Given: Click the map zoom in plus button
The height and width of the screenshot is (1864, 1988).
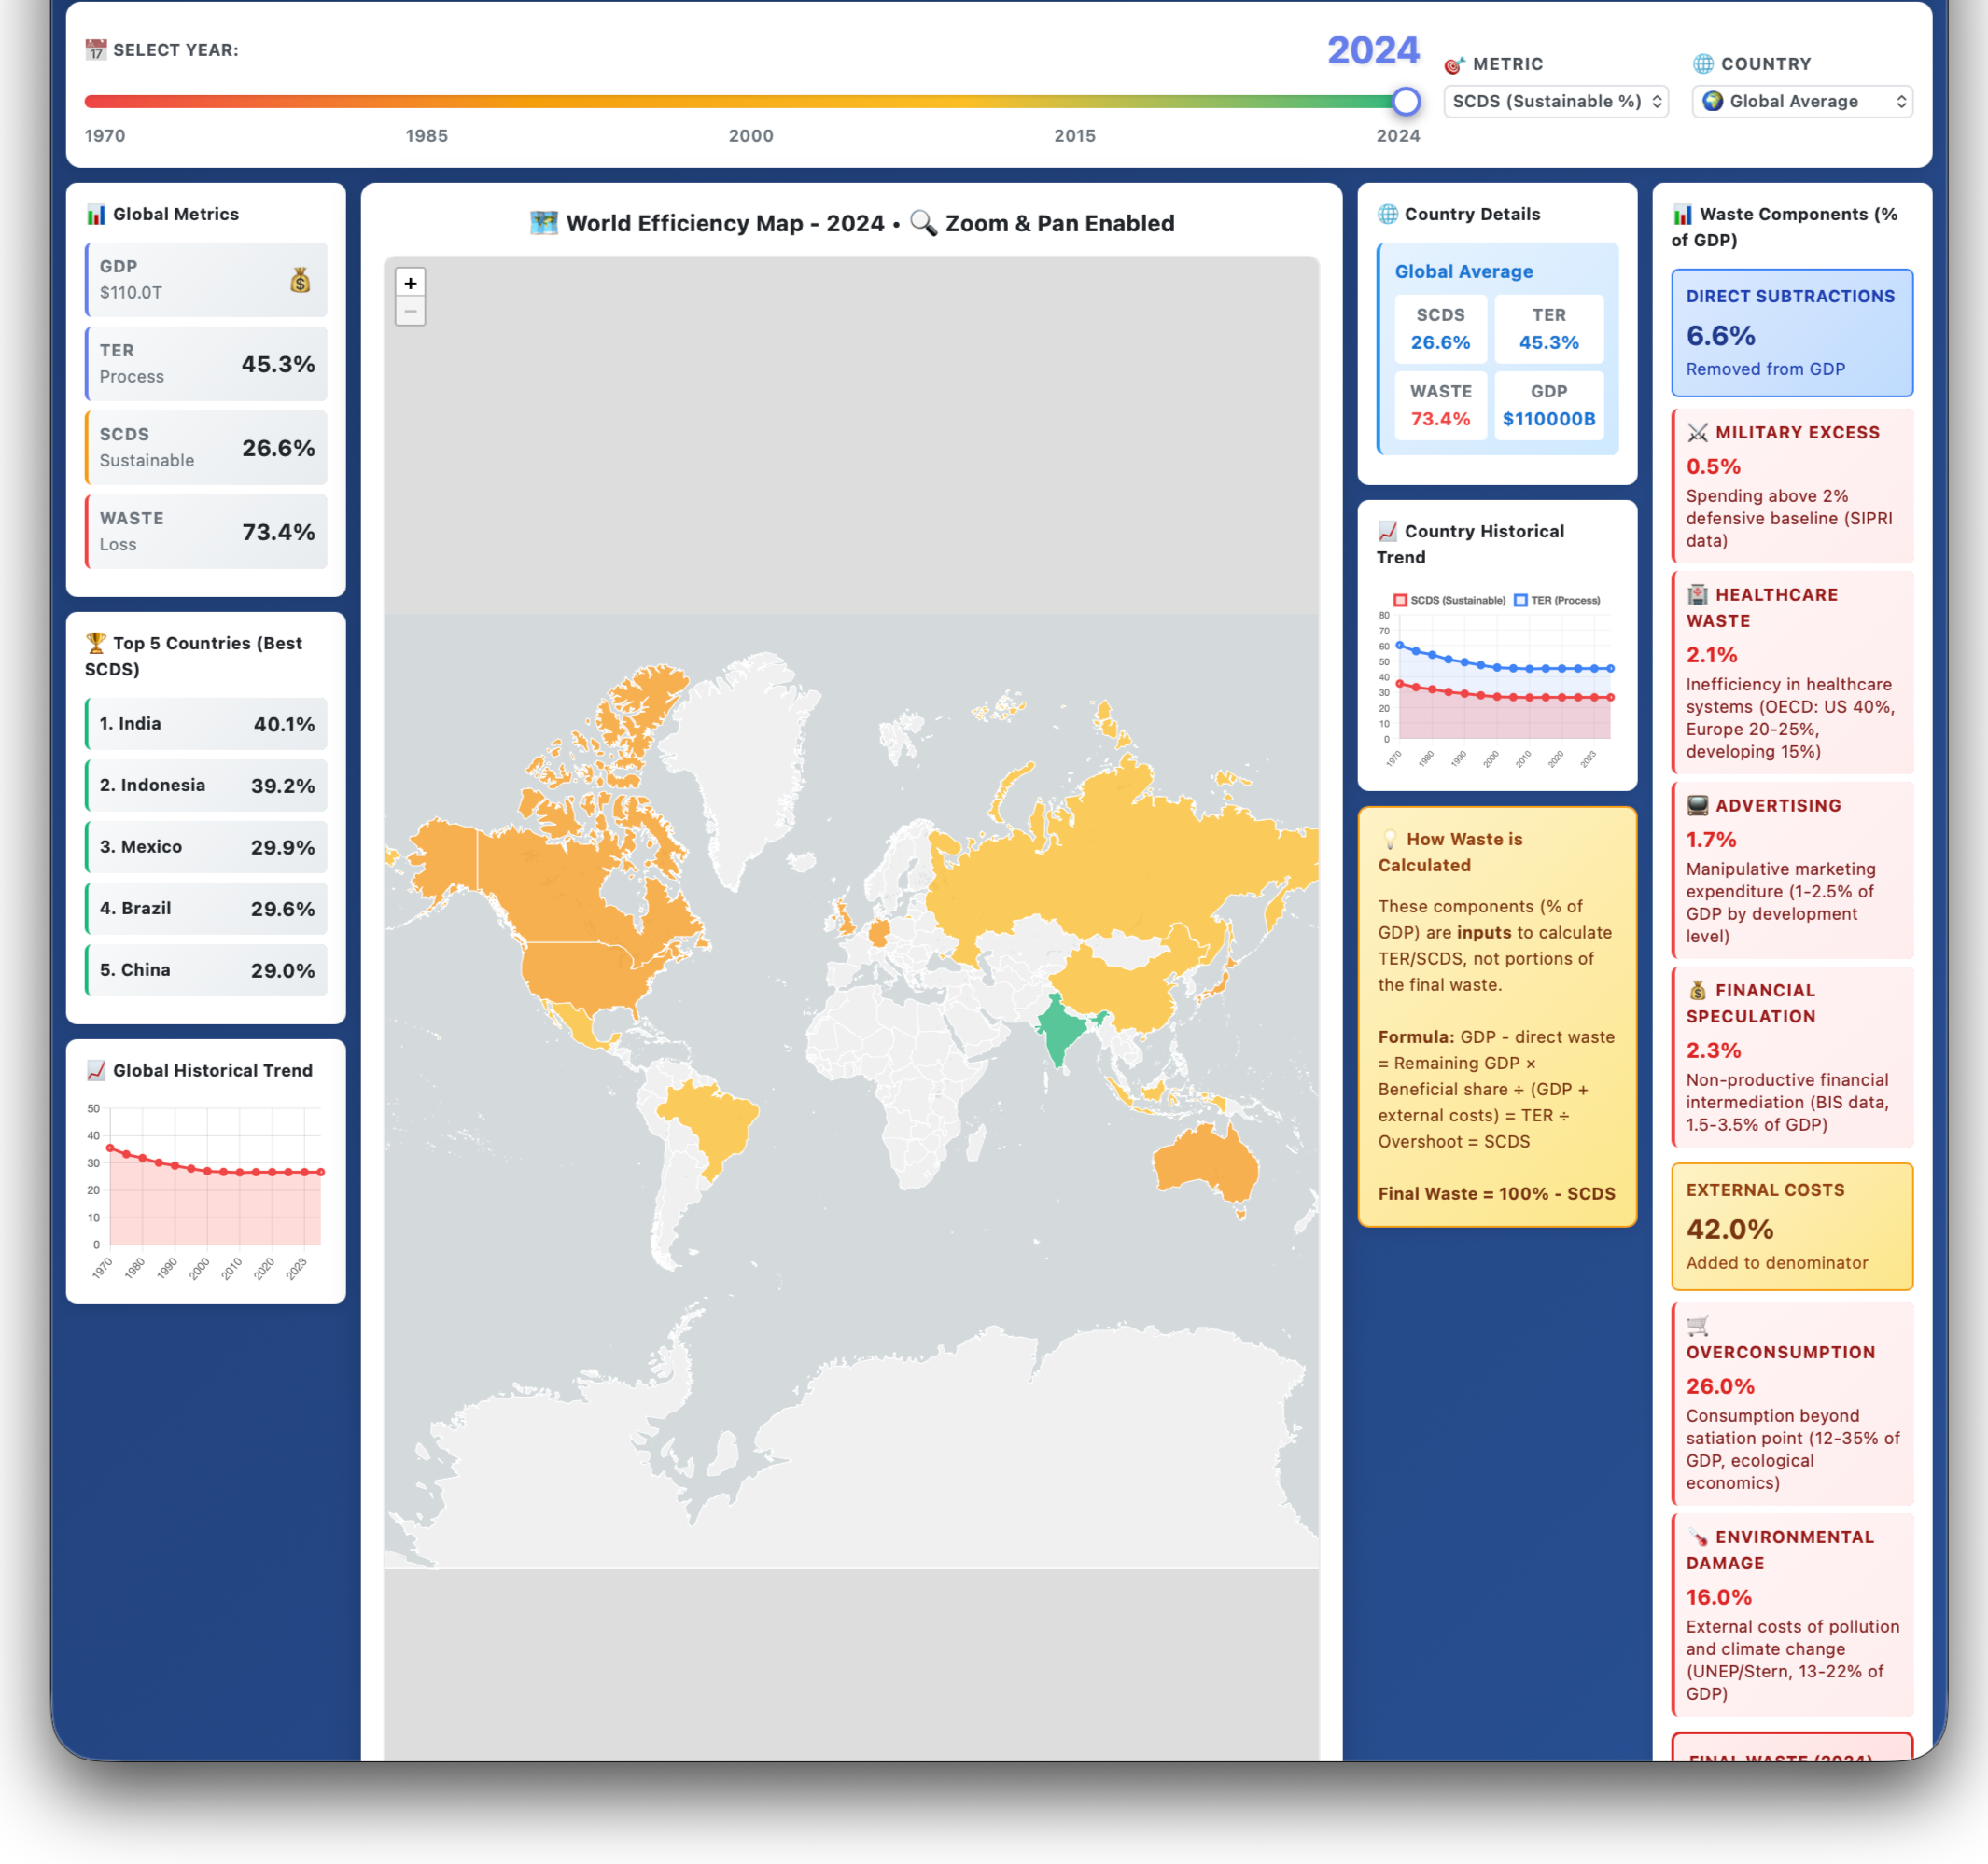Looking at the screenshot, I should click(410, 283).
